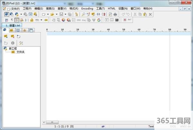The height and width of the screenshot is (130, 193).
Task: Open the 格式(R) menu
Action: [x=74, y=8]
